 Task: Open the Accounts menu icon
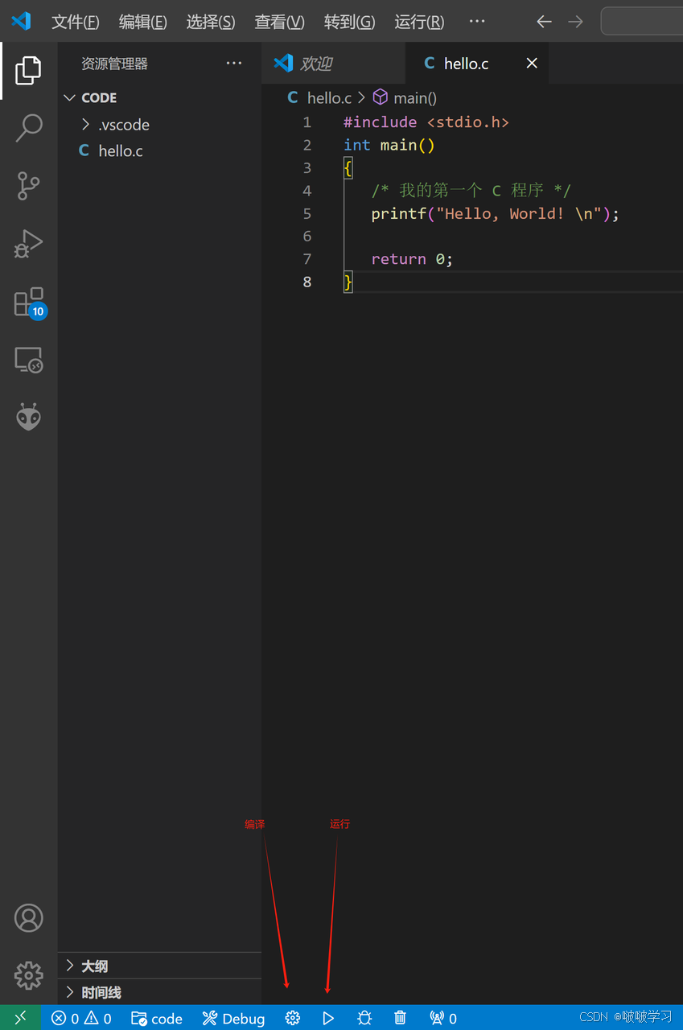pyautogui.click(x=28, y=918)
